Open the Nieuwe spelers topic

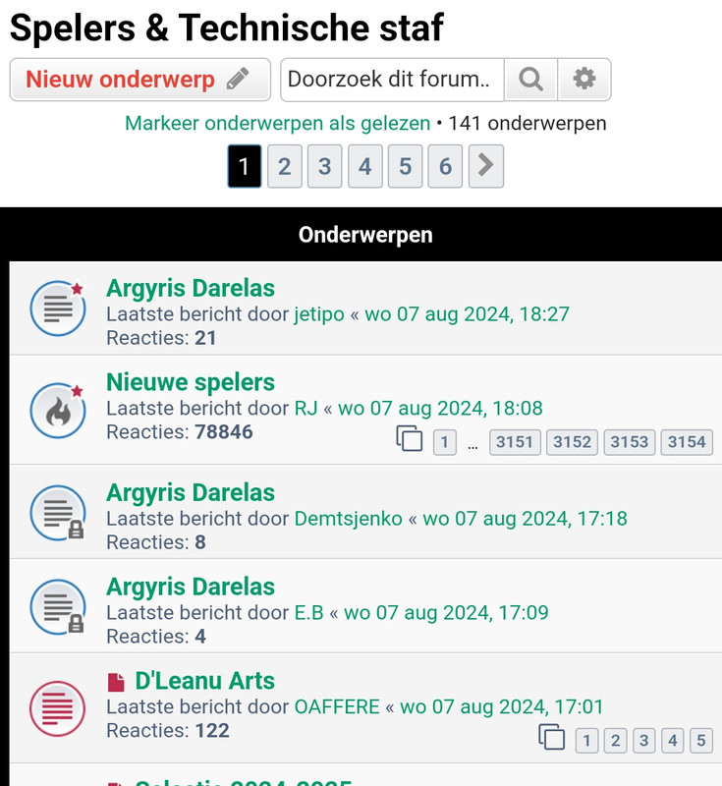(191, 382)
